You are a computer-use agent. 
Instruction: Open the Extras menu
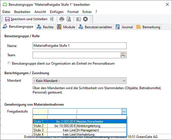point(87,12)
